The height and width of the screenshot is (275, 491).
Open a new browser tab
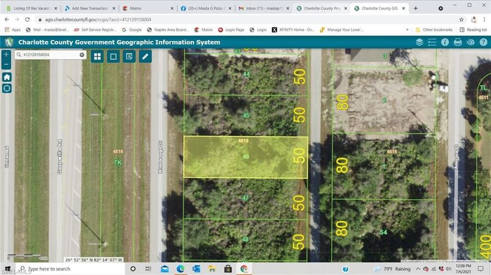(x=416, y=8)
